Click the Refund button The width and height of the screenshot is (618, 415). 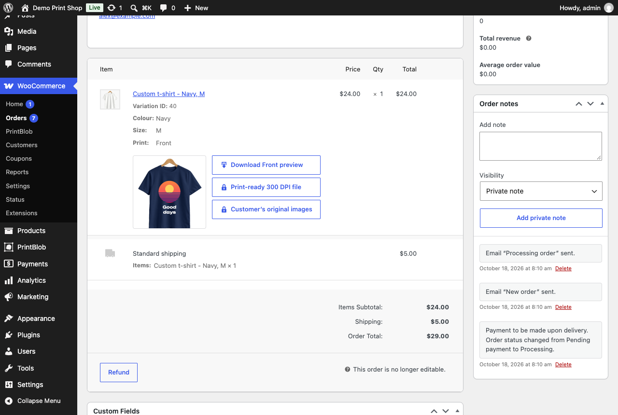(119, 373)
